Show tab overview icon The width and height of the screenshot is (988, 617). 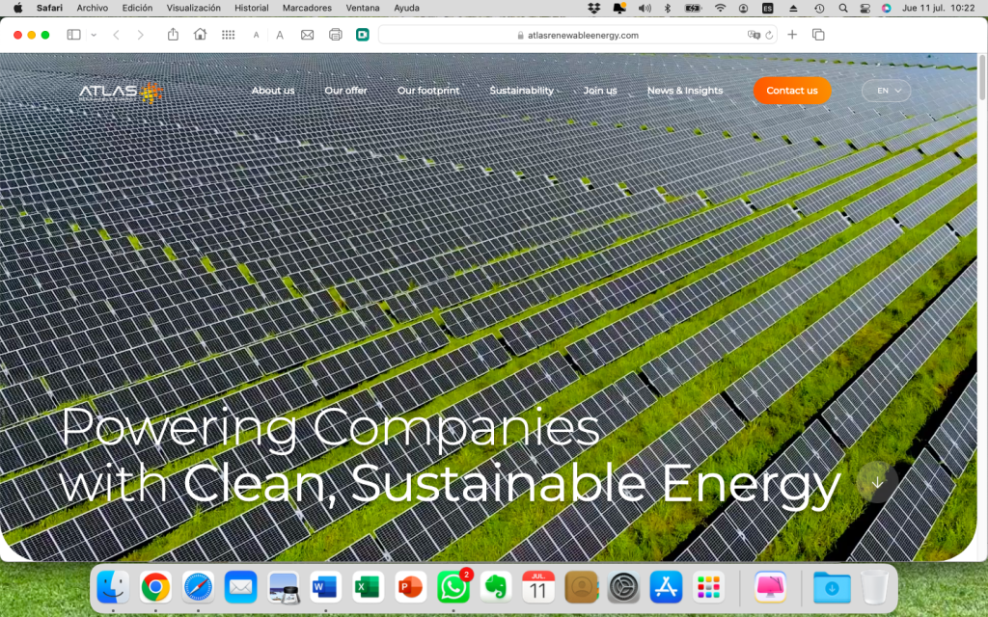point(818,35)
